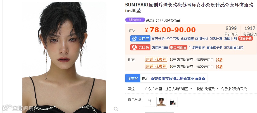257x113 pixels.
Task: Open the 评价下载 link
Action: (x=173, y=39)
